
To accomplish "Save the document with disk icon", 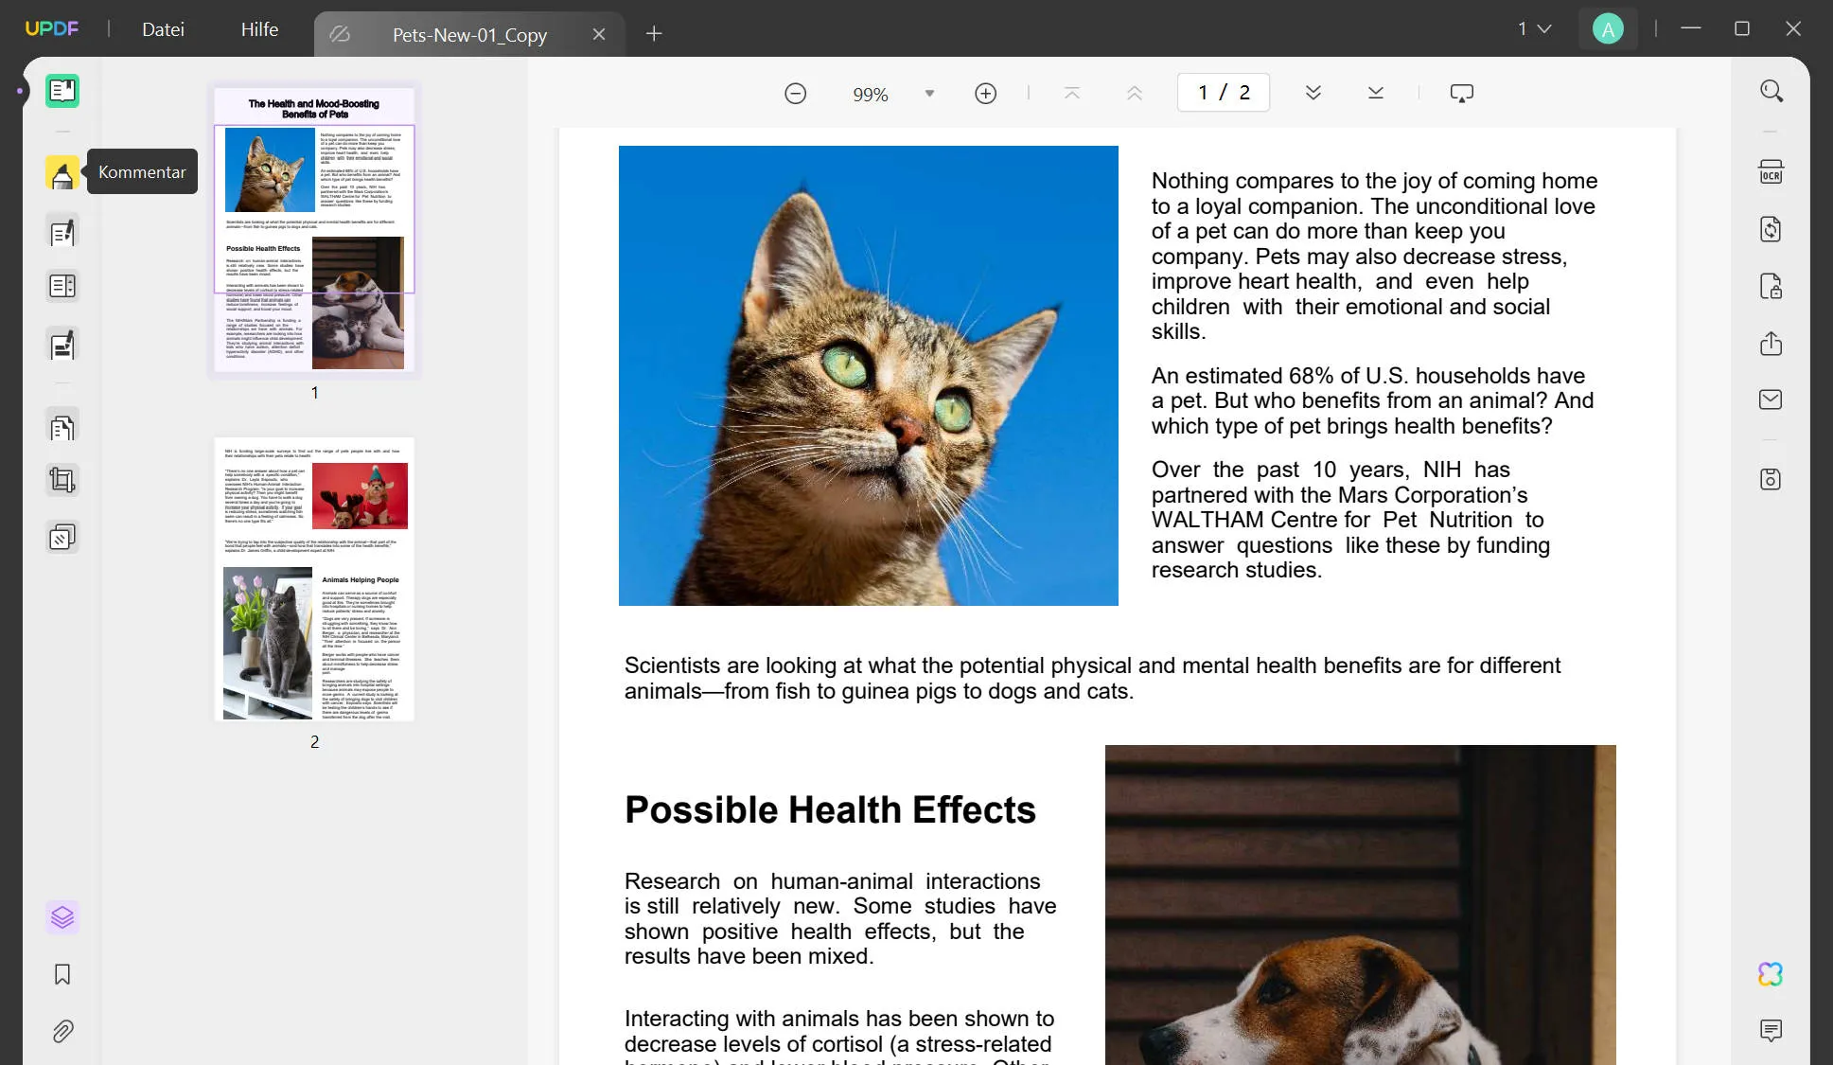I will point(1771,479).
